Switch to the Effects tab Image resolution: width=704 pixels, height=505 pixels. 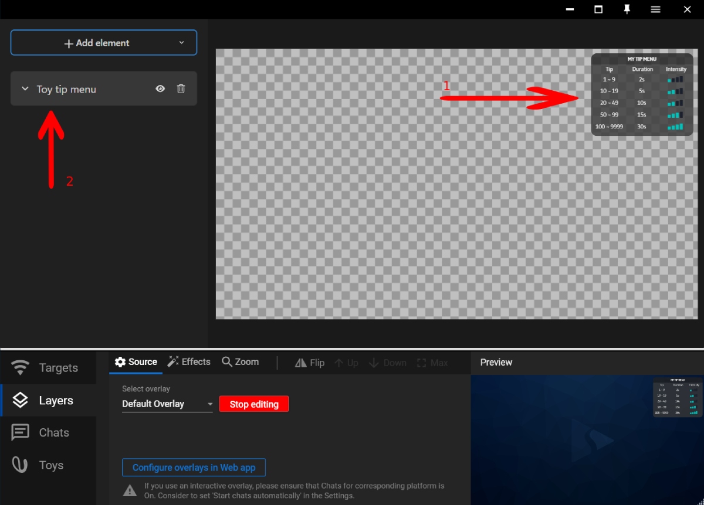point(189,361)
